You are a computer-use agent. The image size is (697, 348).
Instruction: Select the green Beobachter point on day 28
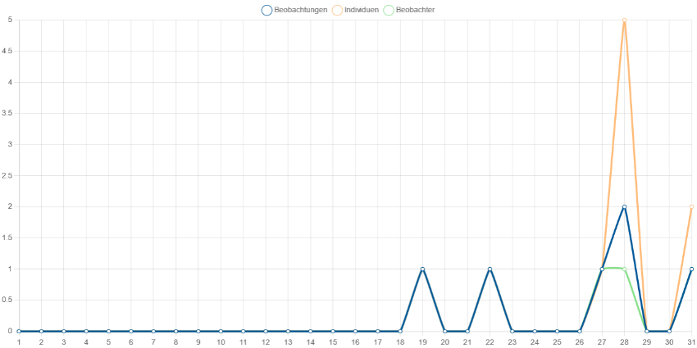tap(625, 269)
